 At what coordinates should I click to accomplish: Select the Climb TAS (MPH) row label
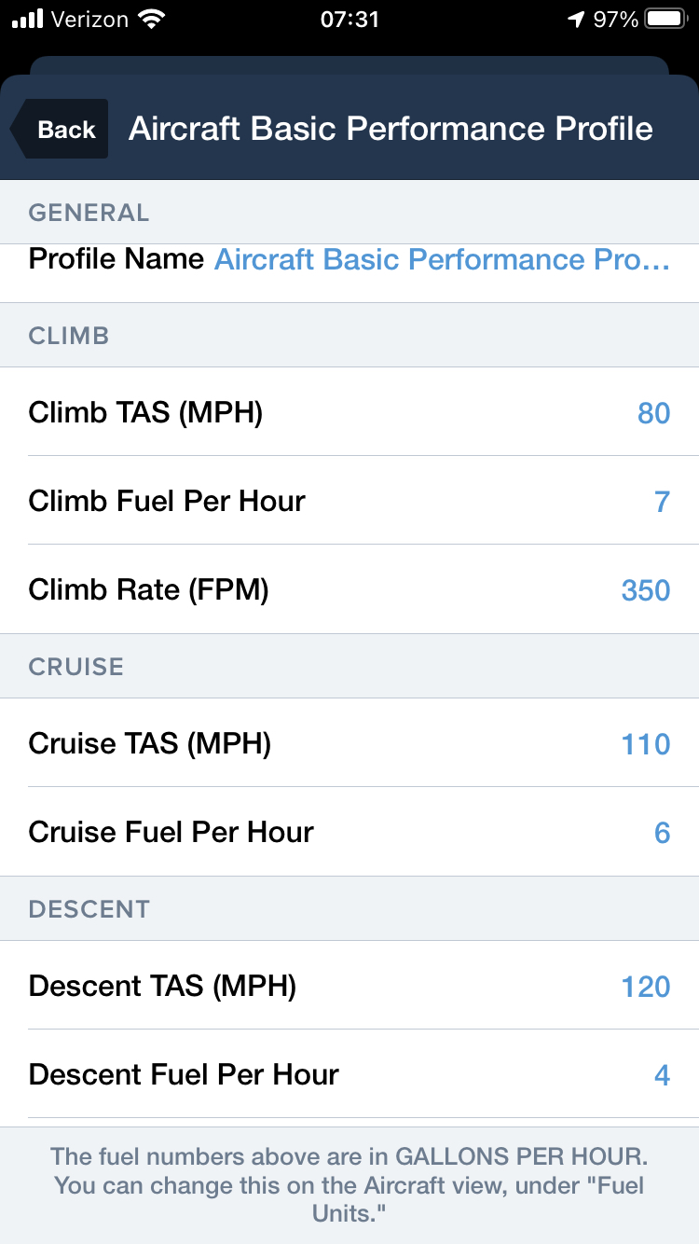[145, 412]
